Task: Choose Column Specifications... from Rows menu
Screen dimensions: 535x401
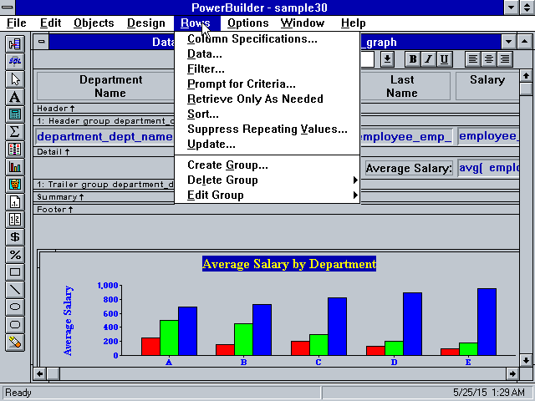Action: click(267, 39)
